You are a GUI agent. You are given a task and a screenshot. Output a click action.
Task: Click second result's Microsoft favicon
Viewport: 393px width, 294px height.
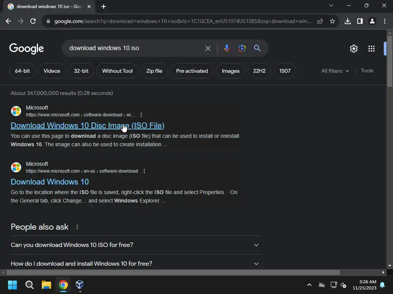pos(16,167)
